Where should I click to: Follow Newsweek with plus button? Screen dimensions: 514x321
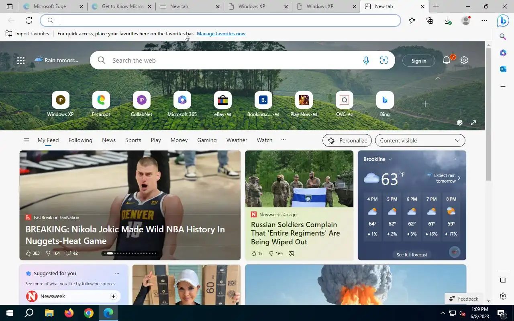(x=113, y=296)
